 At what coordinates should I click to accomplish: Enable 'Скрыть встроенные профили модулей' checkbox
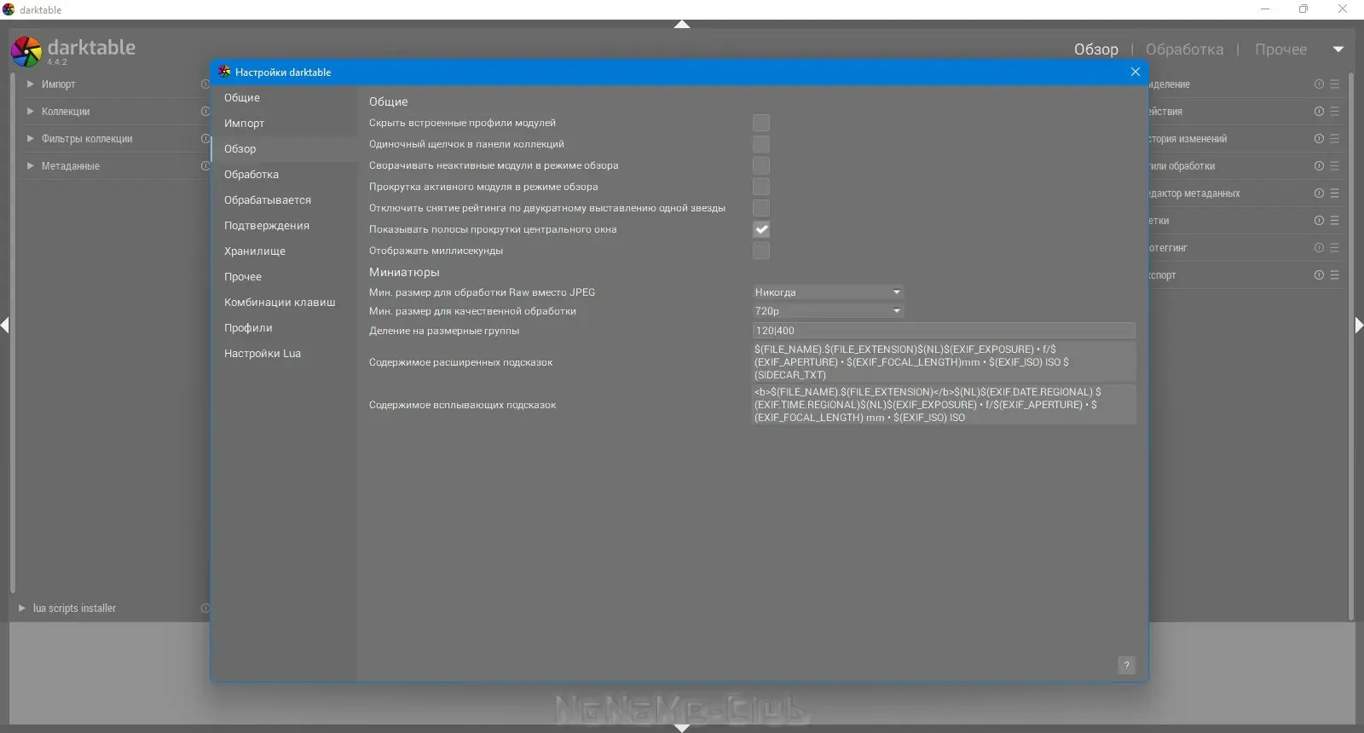(x=761, y=123)
